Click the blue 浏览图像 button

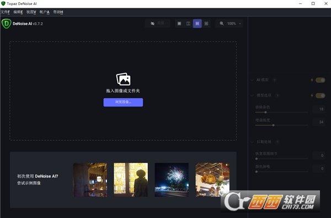[x=123, y=102]
